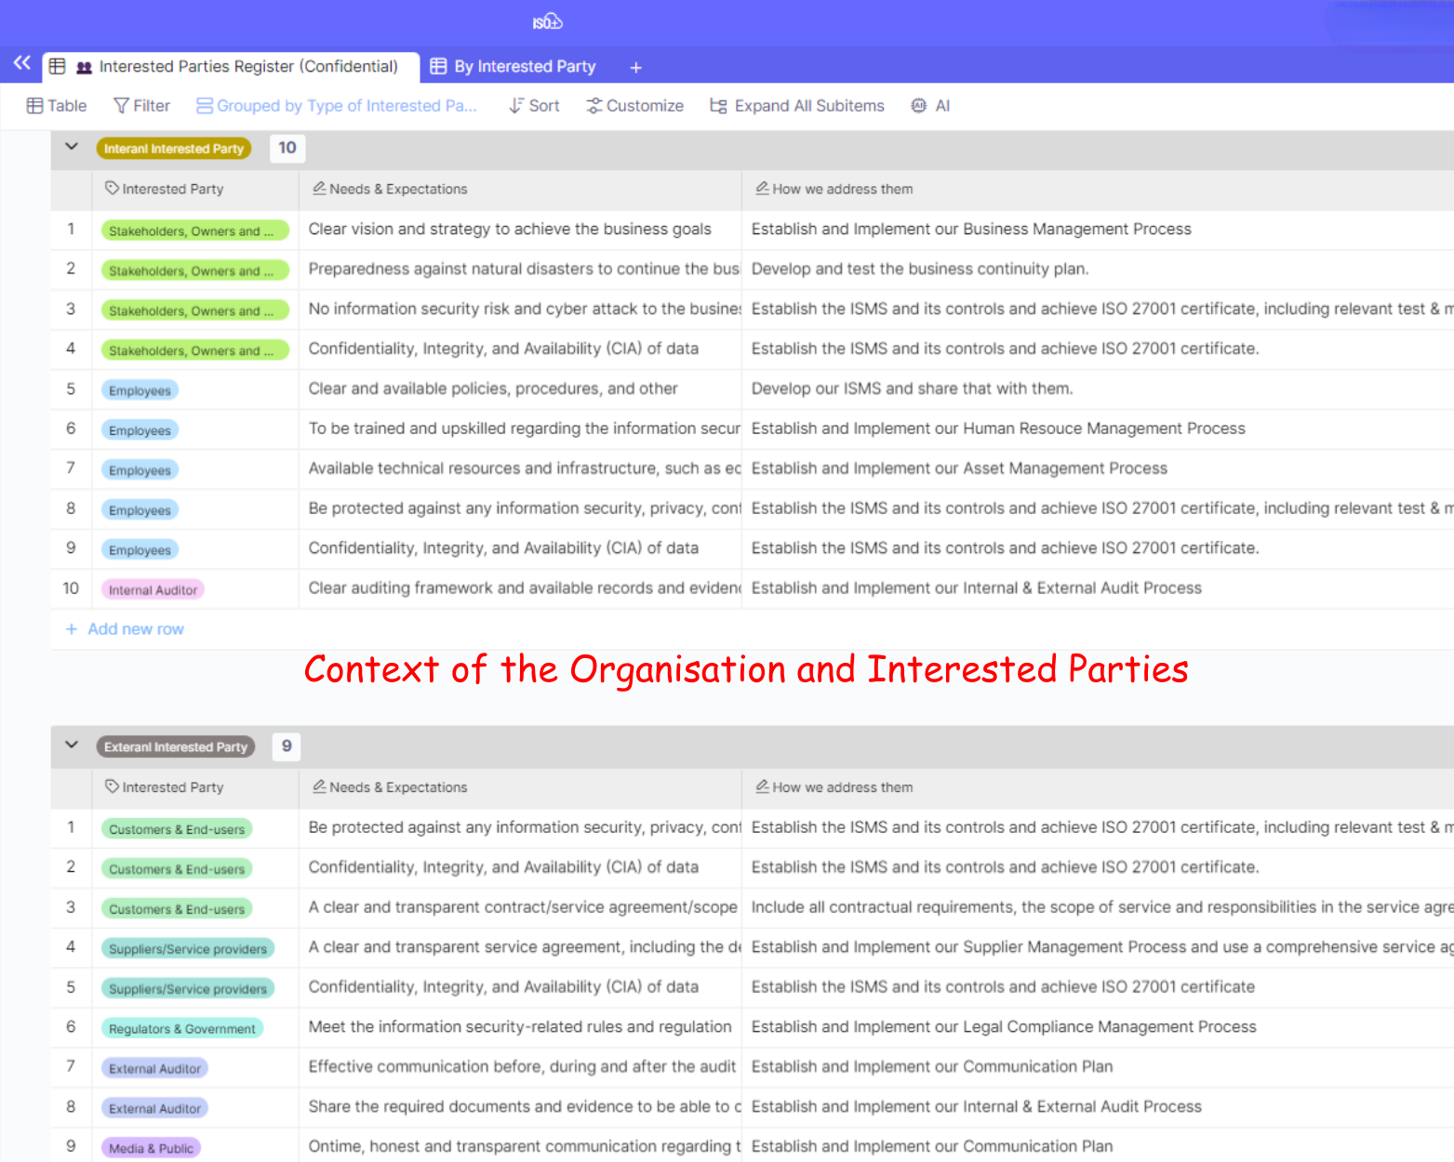Add a new view with plus icon
The width and height of the screenshot is (1454, 1162).
635,67
